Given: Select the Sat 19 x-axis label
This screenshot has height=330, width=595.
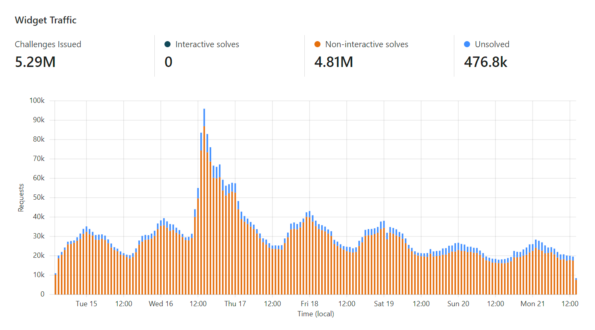Looking at the screenshot, I should [x=384, y=304].
